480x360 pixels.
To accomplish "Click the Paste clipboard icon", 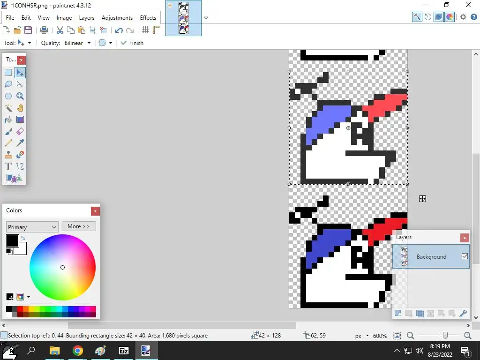I will 82,30.
